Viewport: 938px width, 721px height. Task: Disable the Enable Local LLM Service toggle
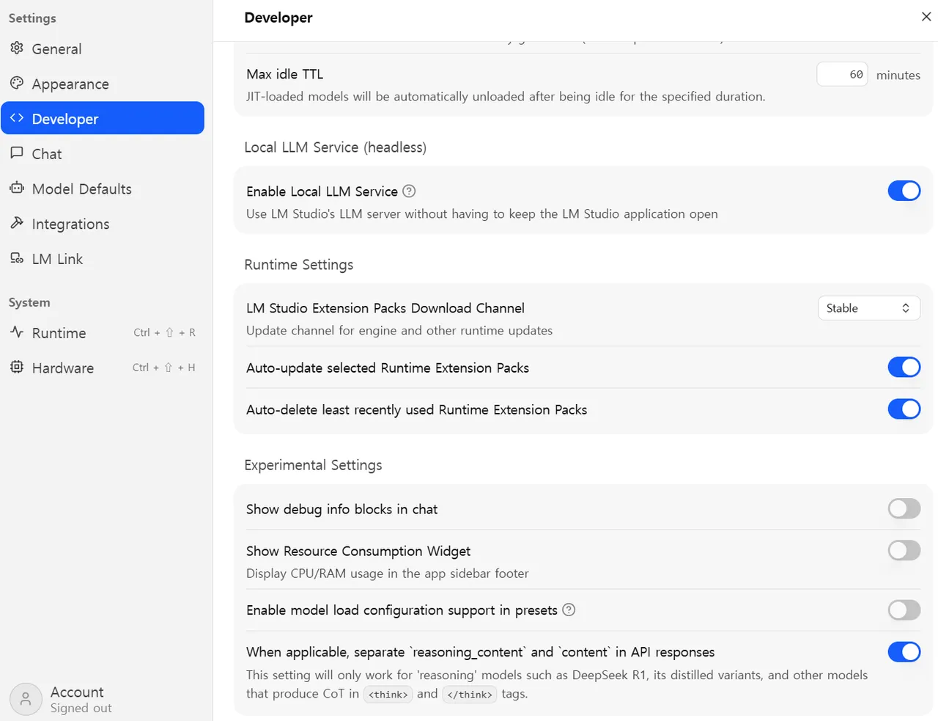(x=904, y=191)
